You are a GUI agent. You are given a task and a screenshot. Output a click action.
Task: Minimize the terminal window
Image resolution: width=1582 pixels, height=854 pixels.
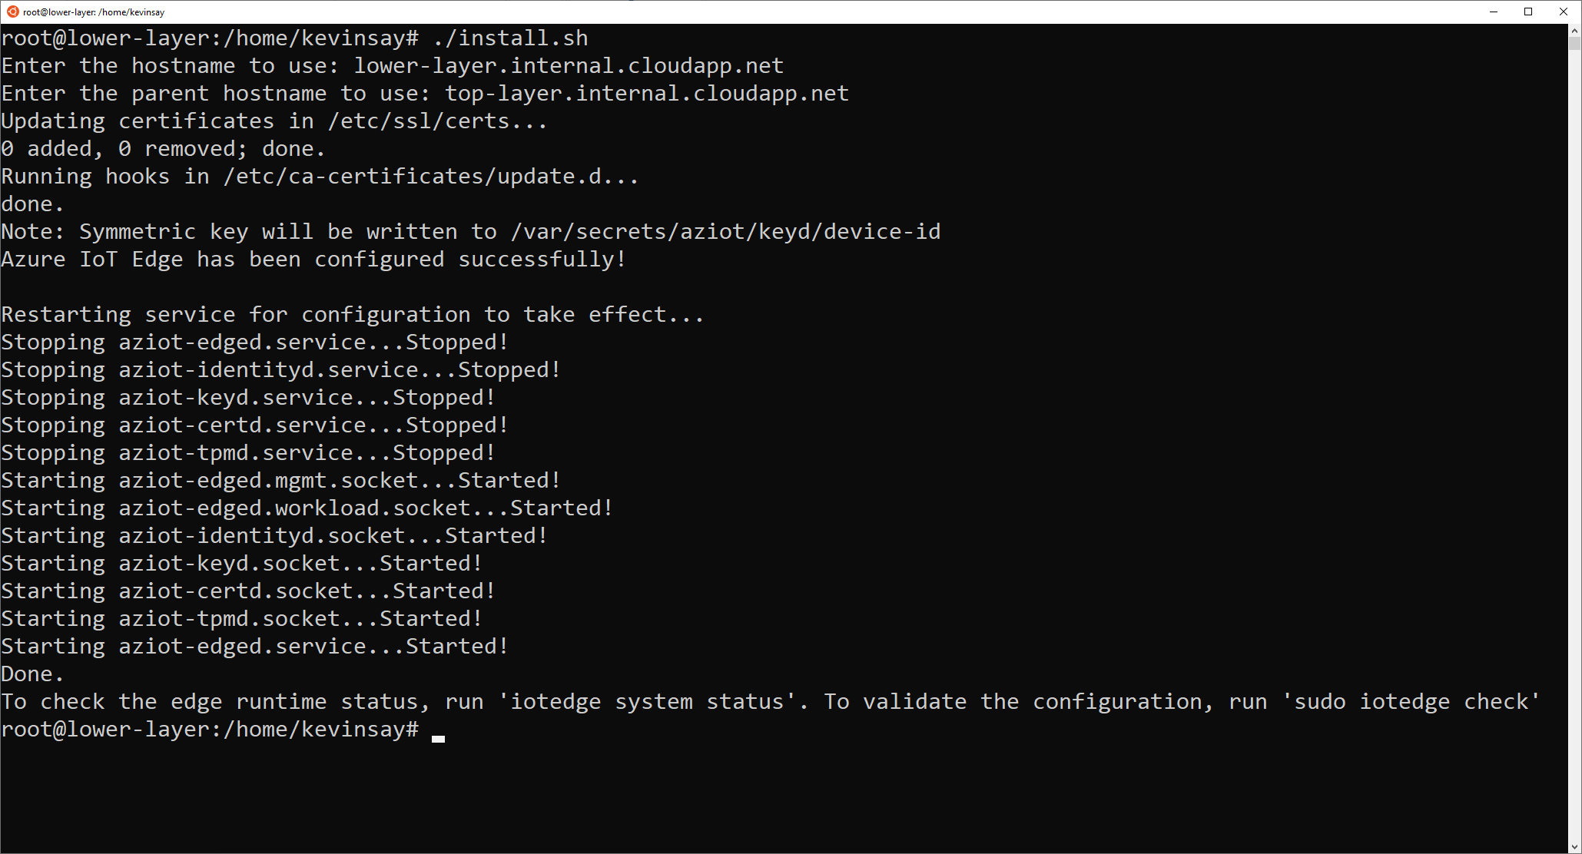click(x=1493, y=12)
